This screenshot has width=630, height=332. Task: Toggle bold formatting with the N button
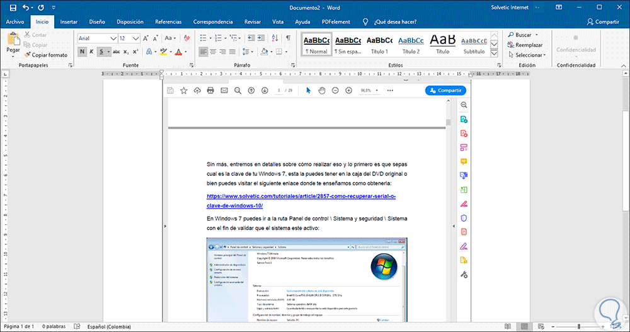click(82, 52)
